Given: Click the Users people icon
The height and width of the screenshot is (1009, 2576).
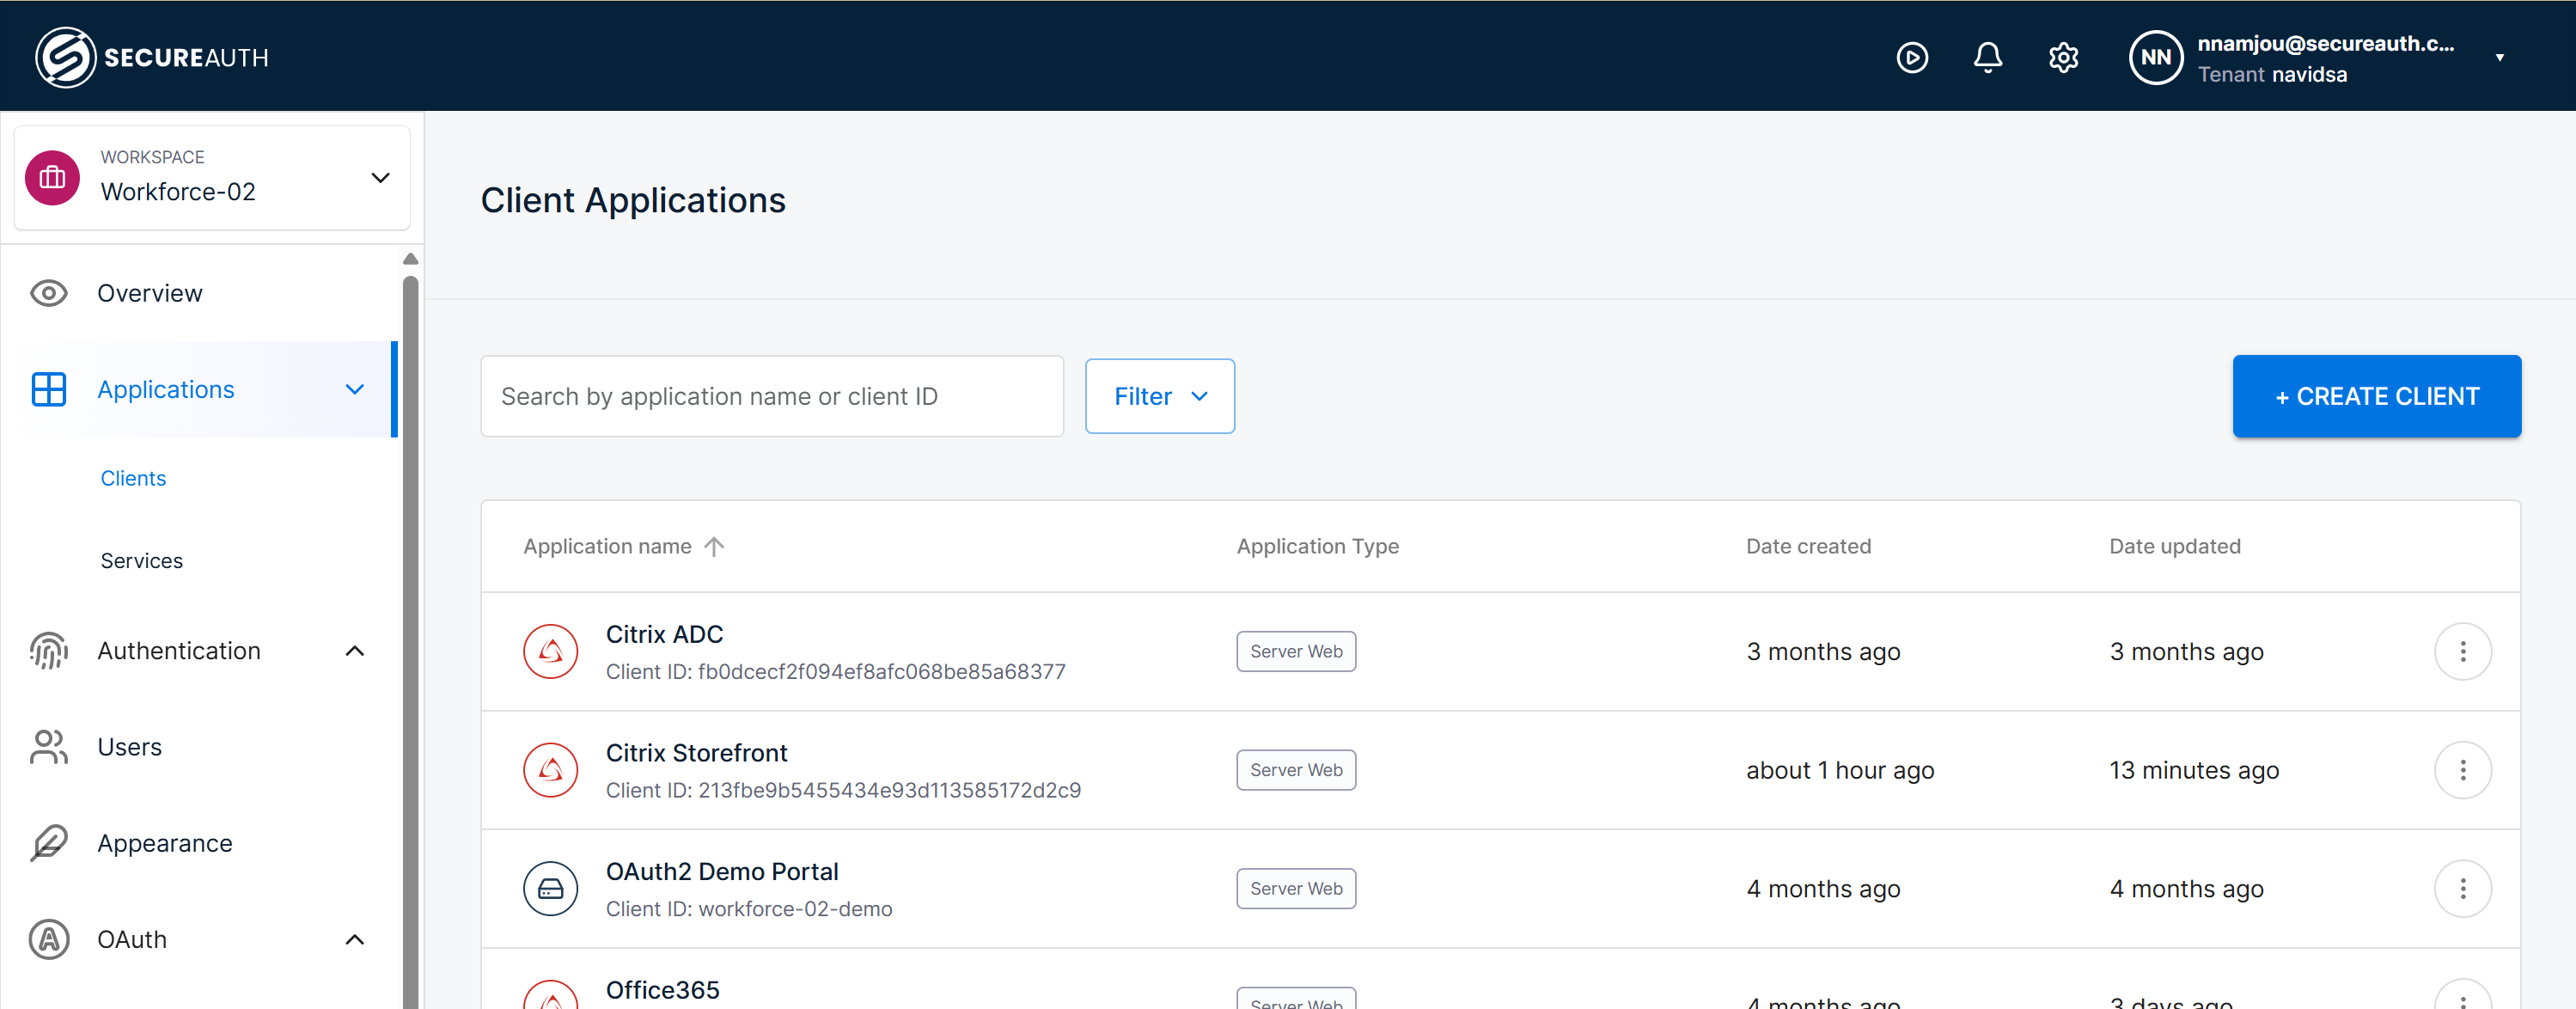Looking at the screenshot, I should [48, 747].
